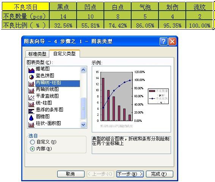Click the 取消 button
Image resolution: width=215 pixels, height=182 pixels.
[71, 174]
